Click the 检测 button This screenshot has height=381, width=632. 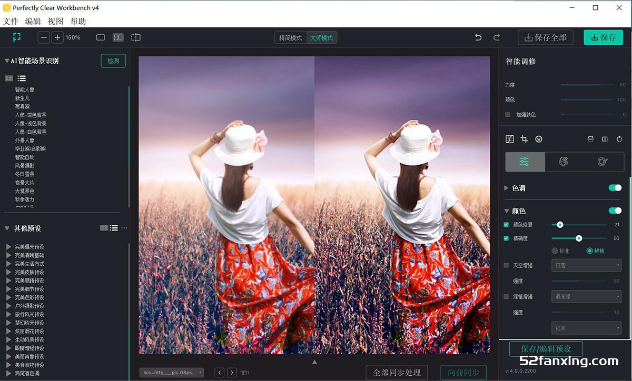(x=113, y=61)
